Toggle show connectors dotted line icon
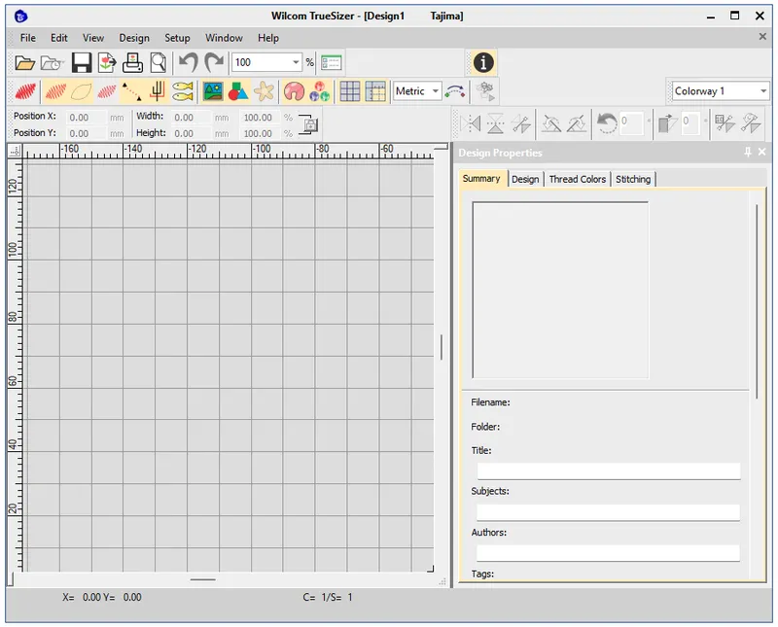 [x=131, y=91]
